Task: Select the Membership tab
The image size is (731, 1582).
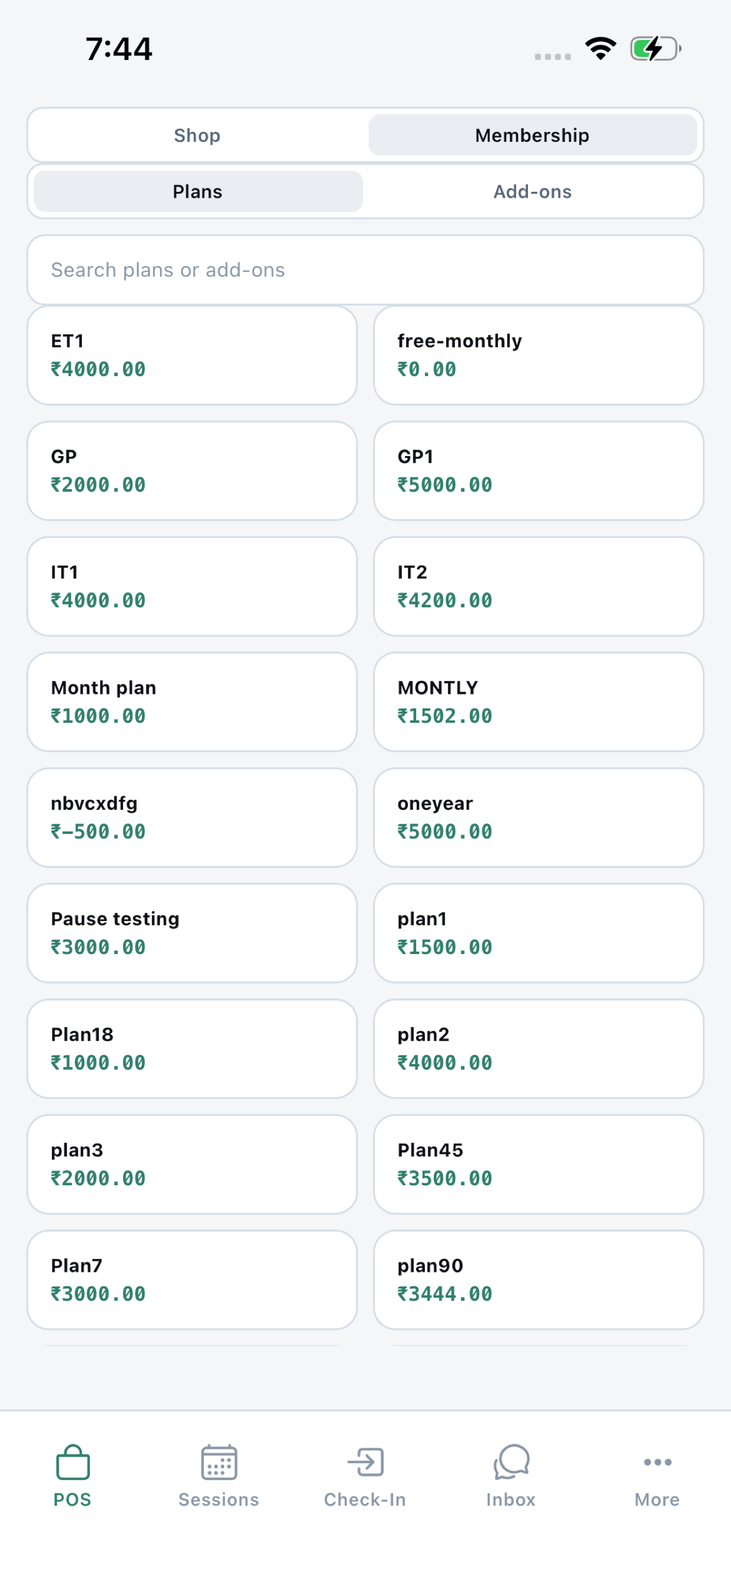Action: coord(533,135)
